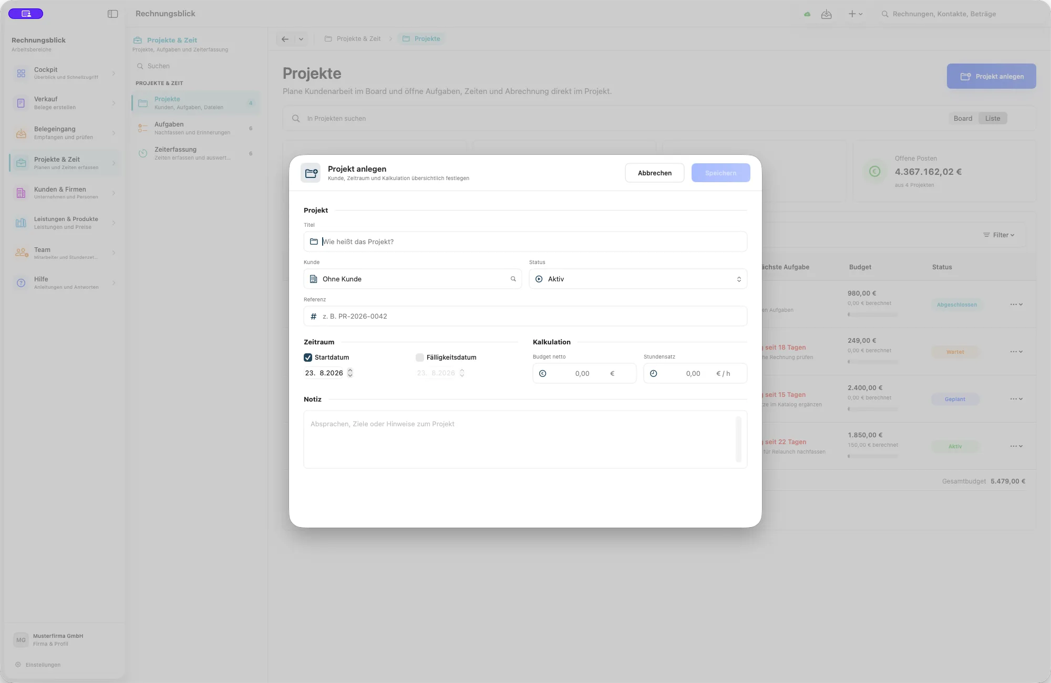Select Zeiterfassung in the submenu
The width and height of the screenshot is (1051, 683).
tap(195, 153)
